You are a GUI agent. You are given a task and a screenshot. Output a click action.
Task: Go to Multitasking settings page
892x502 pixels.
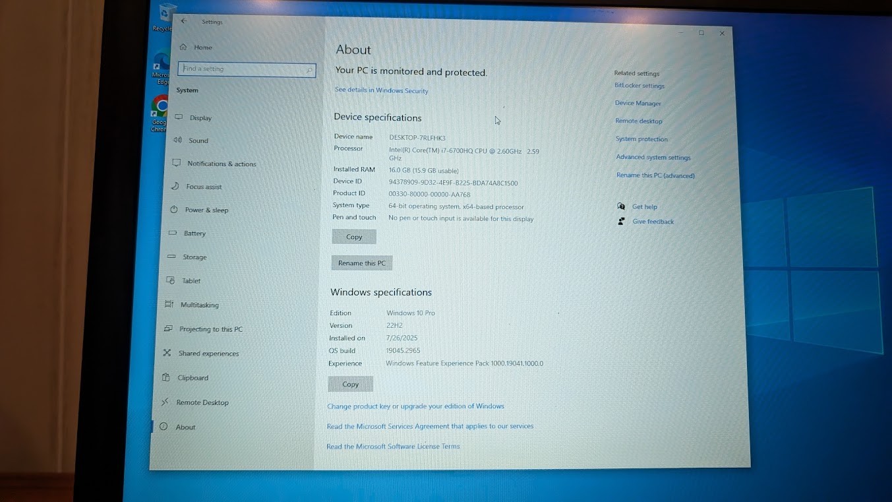199,305
